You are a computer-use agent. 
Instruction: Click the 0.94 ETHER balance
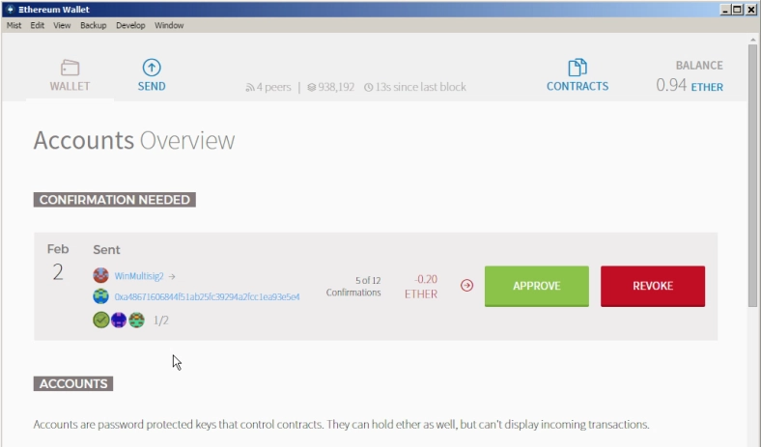point(690,85)
